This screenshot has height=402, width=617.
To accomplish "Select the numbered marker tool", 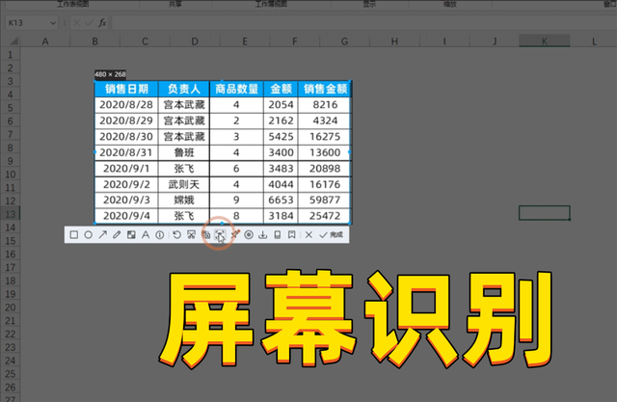I will [x=160, y=235].
